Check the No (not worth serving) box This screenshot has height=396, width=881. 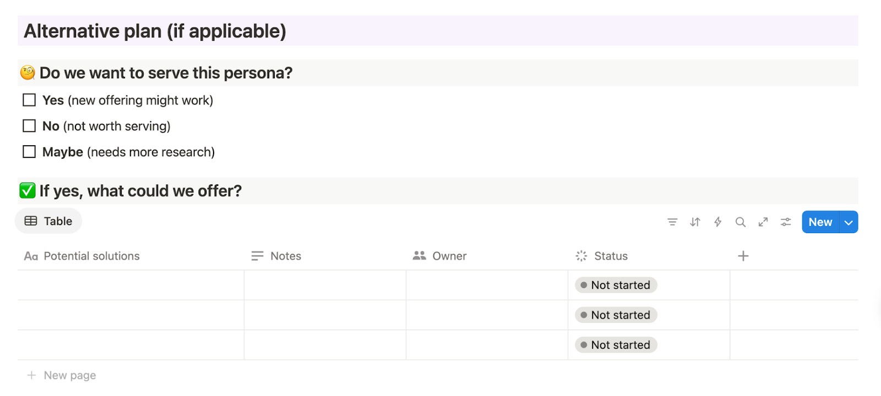[x=29, y=126]
